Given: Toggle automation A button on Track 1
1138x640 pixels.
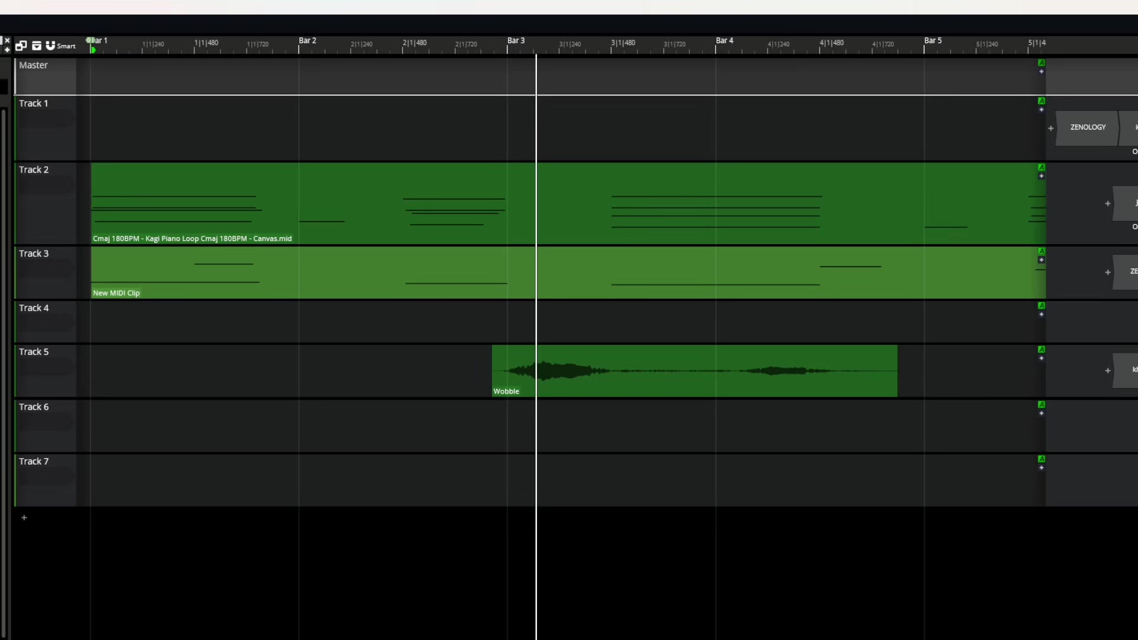Looking at the screenshot, I should point(1041,101).
